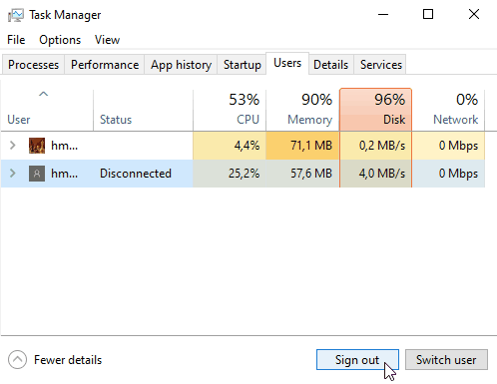
Task: Click the 4,4% CPU cell
Action: tap(230, 146)
